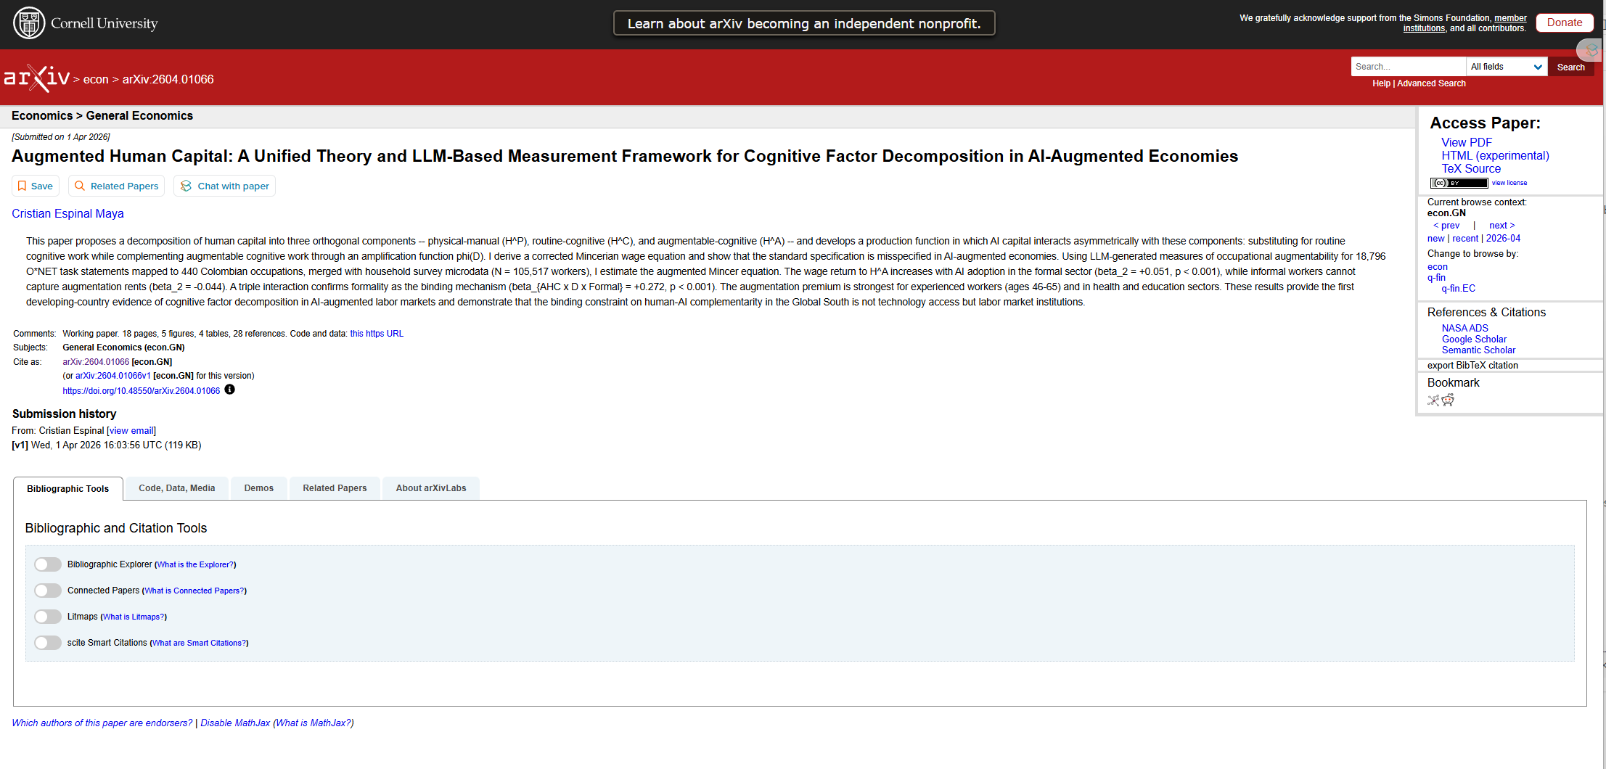
Task: Open the About arXivLabs tab
Action: pyautogui.click(x=430, y=488)
